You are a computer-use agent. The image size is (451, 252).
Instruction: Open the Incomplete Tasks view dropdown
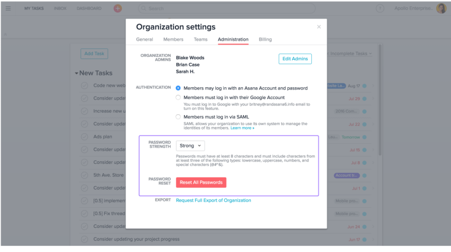(351, 53)
